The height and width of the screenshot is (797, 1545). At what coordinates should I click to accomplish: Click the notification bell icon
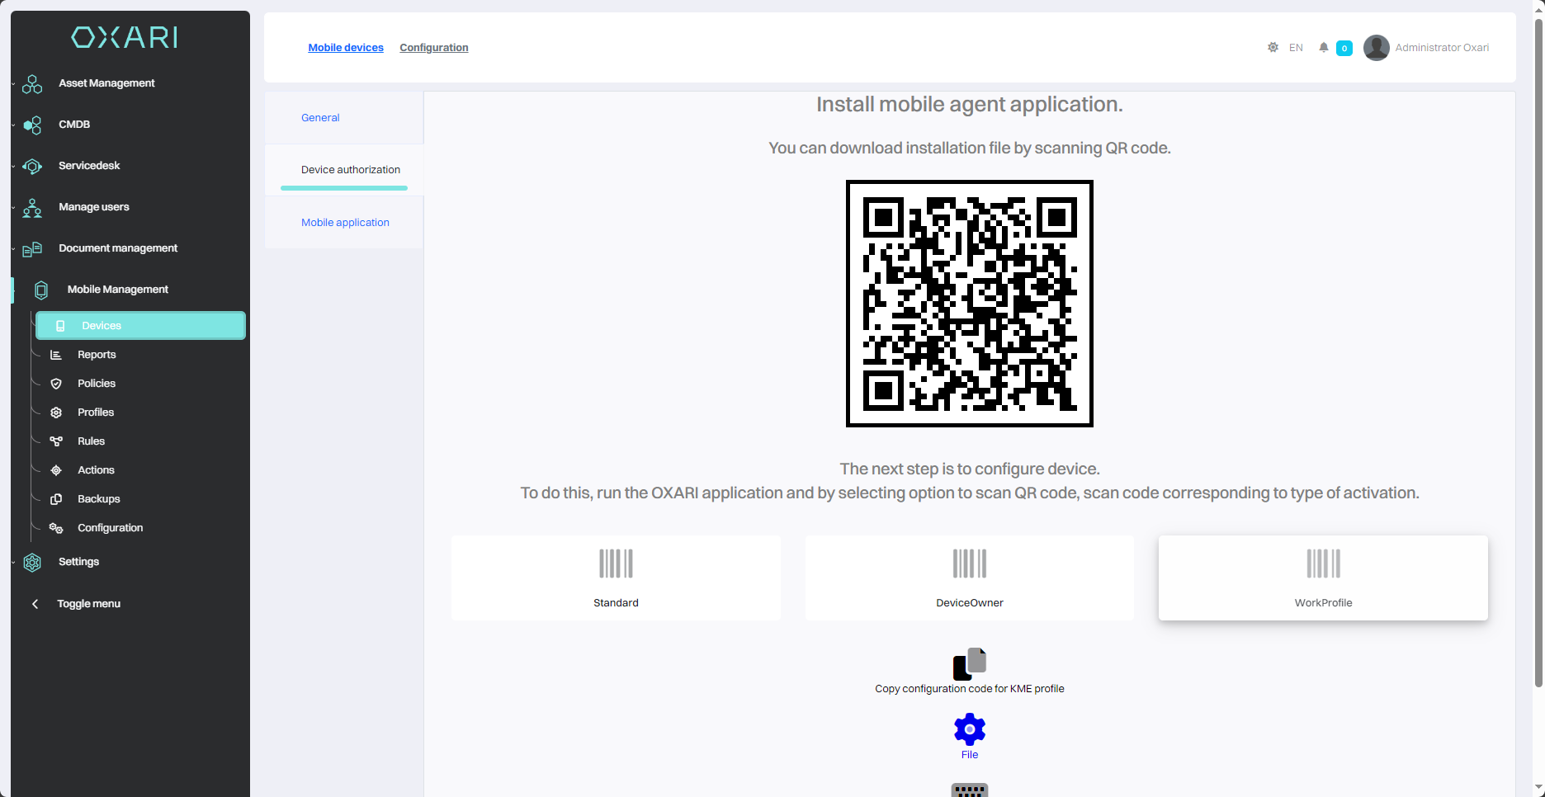(1323, 48)
